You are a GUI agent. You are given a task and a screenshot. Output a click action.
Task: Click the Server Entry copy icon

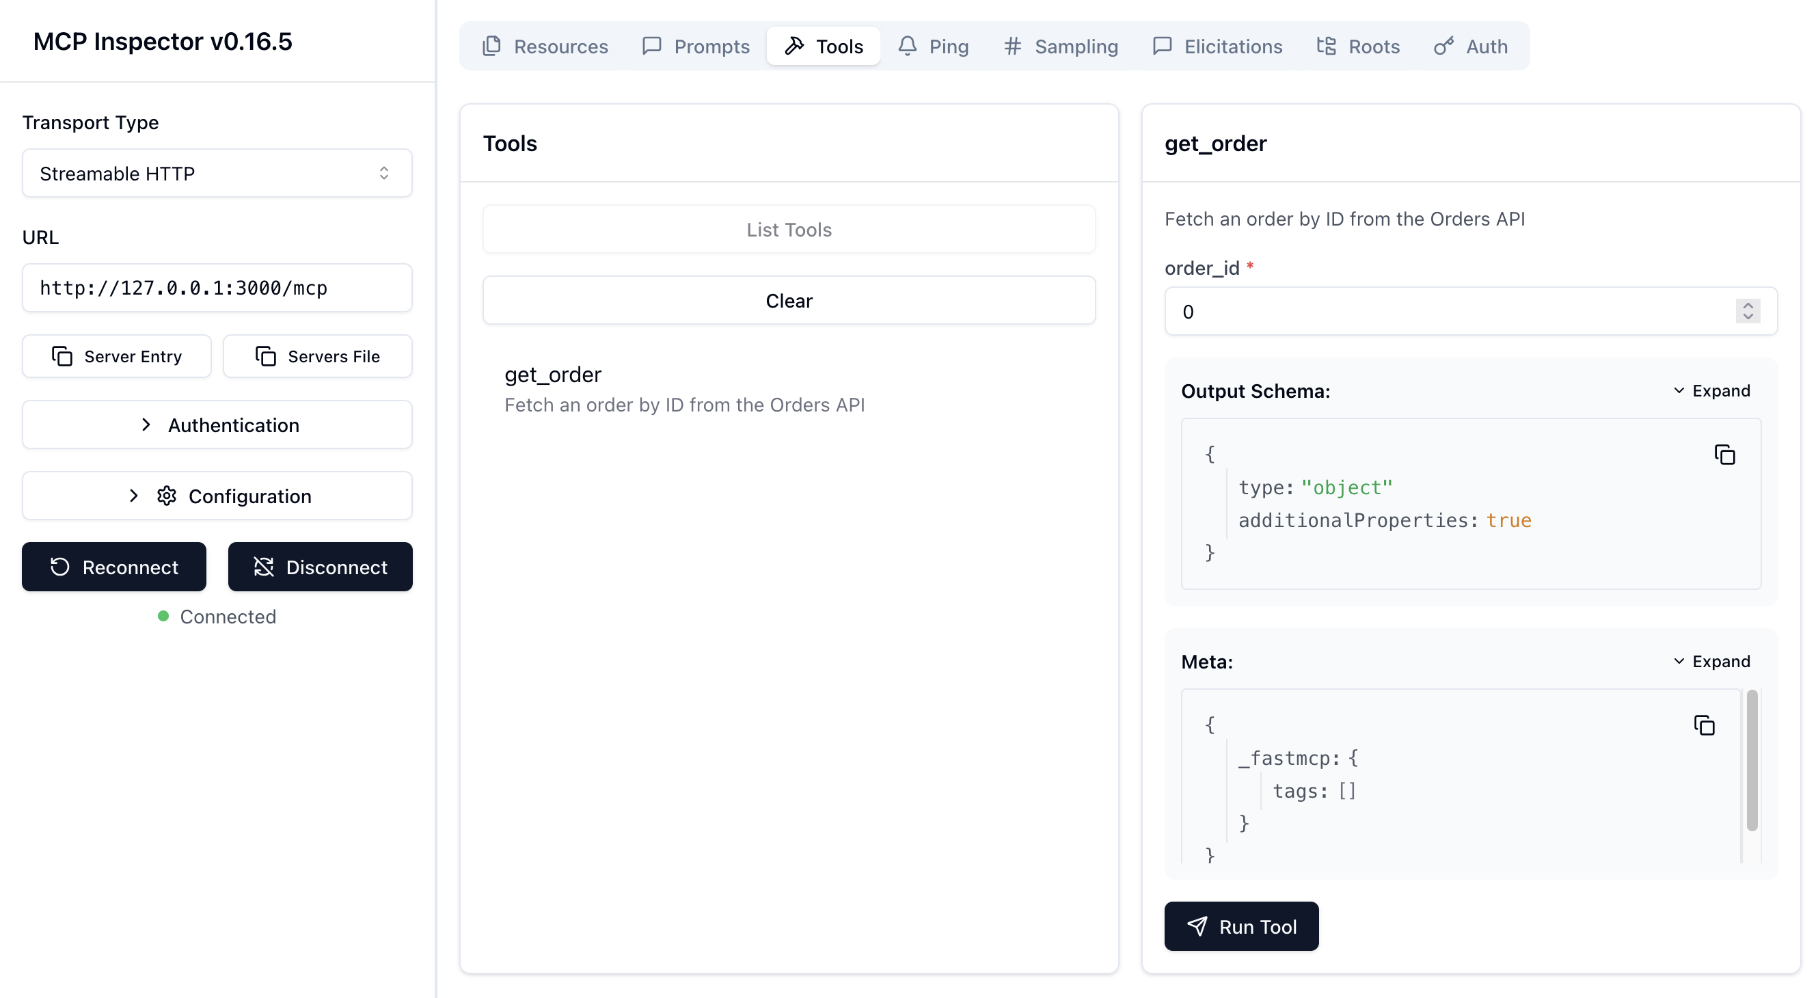[62, 356]
